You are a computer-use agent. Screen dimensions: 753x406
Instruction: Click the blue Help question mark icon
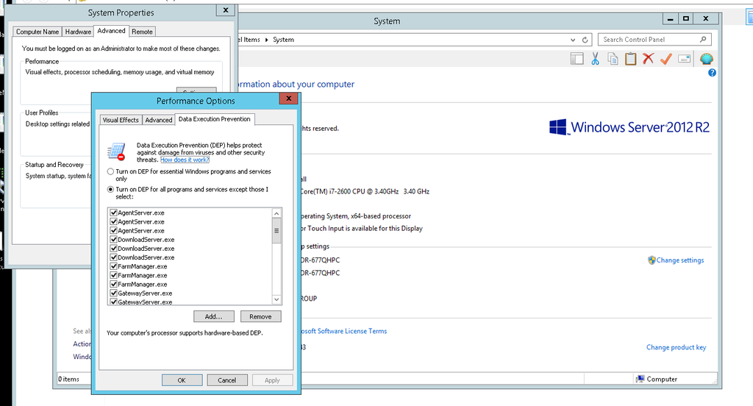[x=712, y=74]
